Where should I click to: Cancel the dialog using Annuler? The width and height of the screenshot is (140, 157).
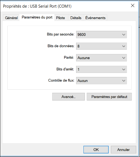123,150
